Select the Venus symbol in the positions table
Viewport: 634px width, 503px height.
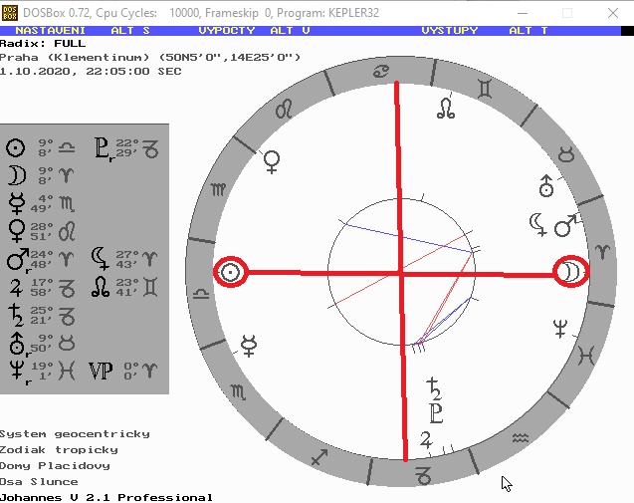pos(17,231)
